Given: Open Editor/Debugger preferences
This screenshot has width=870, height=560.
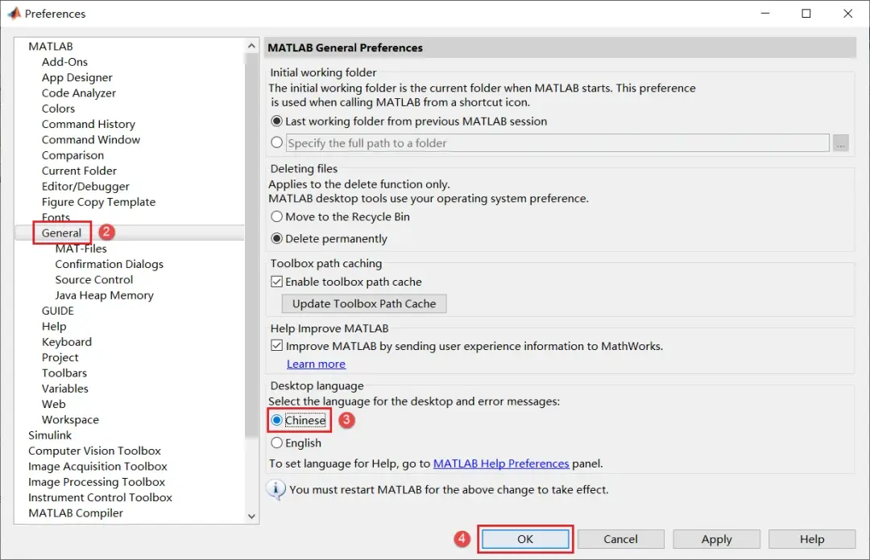Looking at the screenshot, I should pos(85,187).
